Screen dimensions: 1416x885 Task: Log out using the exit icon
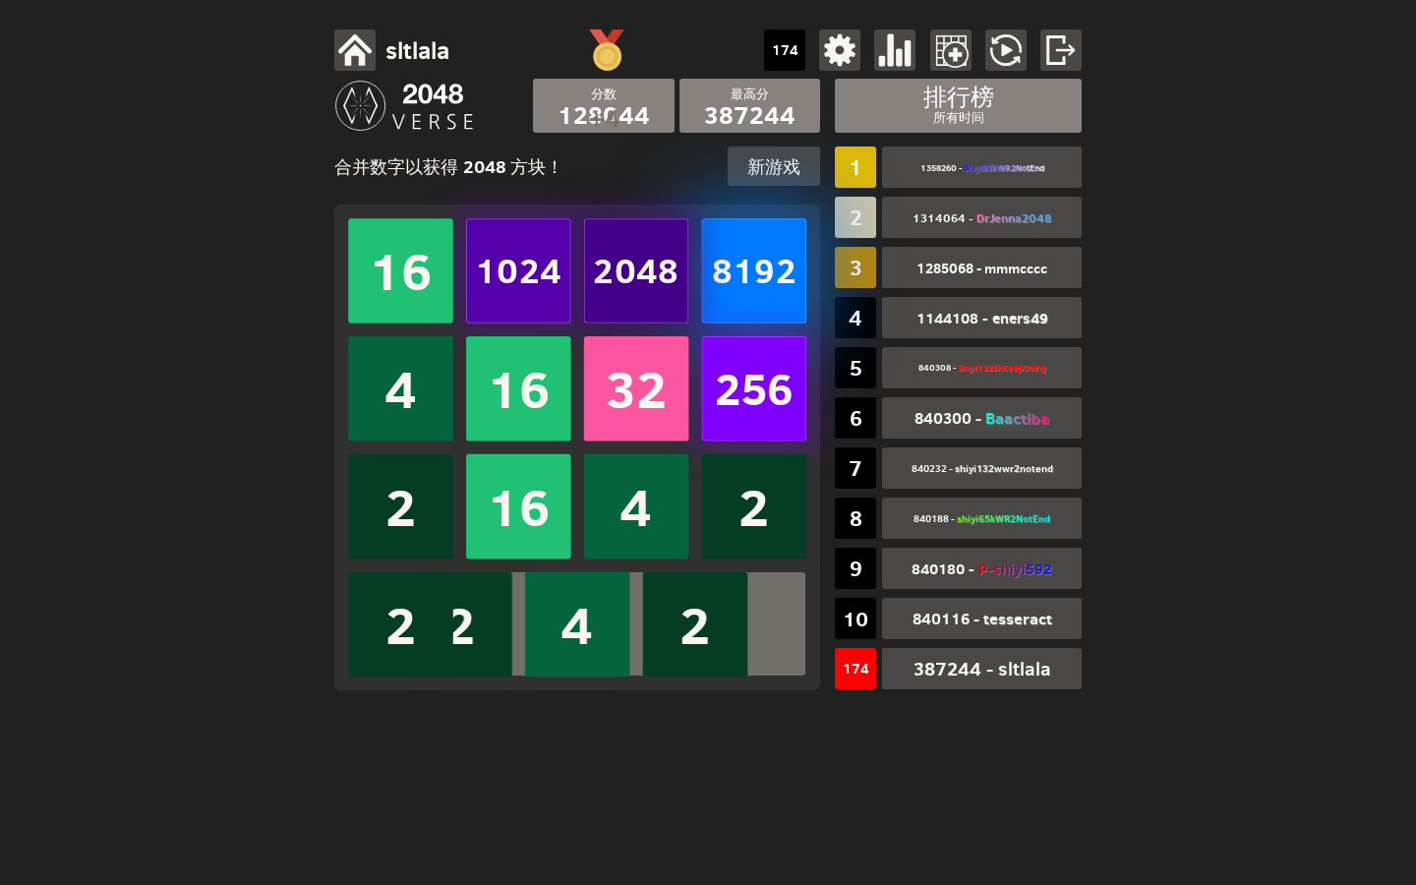point(1061,50)
